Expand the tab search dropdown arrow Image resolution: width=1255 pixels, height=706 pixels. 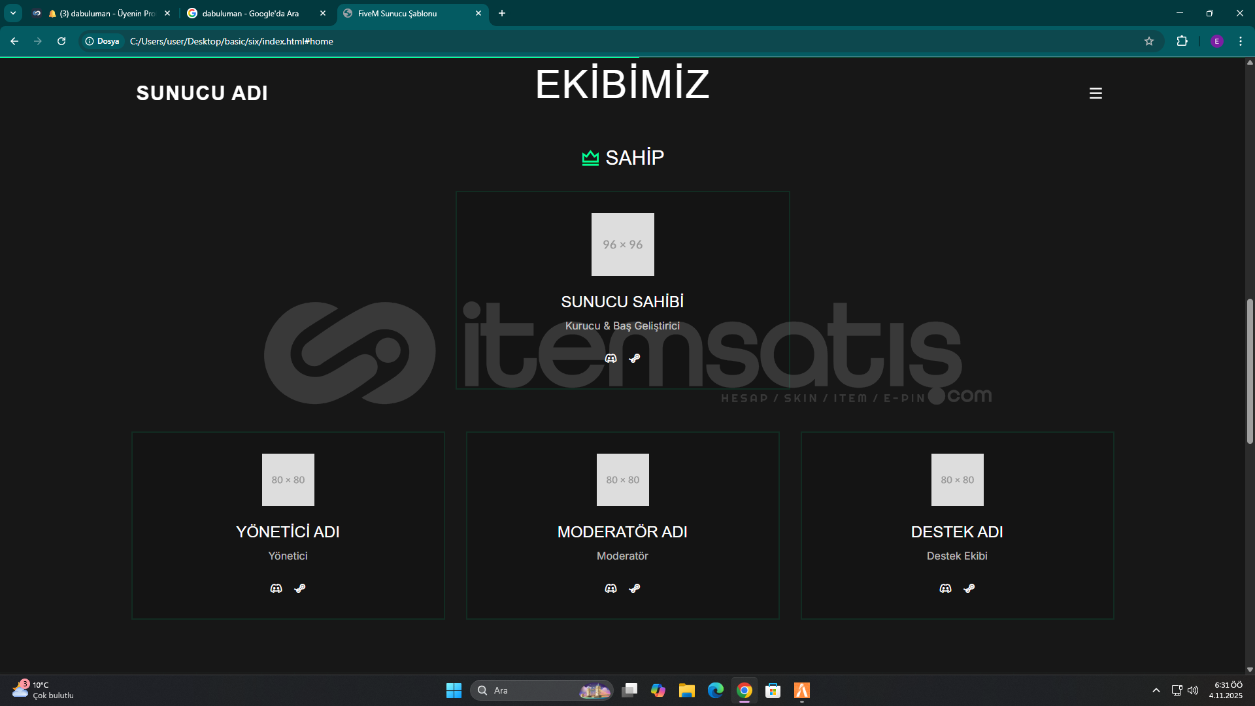click(x=12, y=13)
